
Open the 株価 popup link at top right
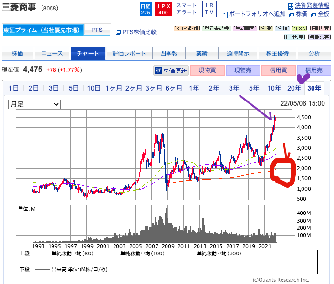click(x=302, y=14)
